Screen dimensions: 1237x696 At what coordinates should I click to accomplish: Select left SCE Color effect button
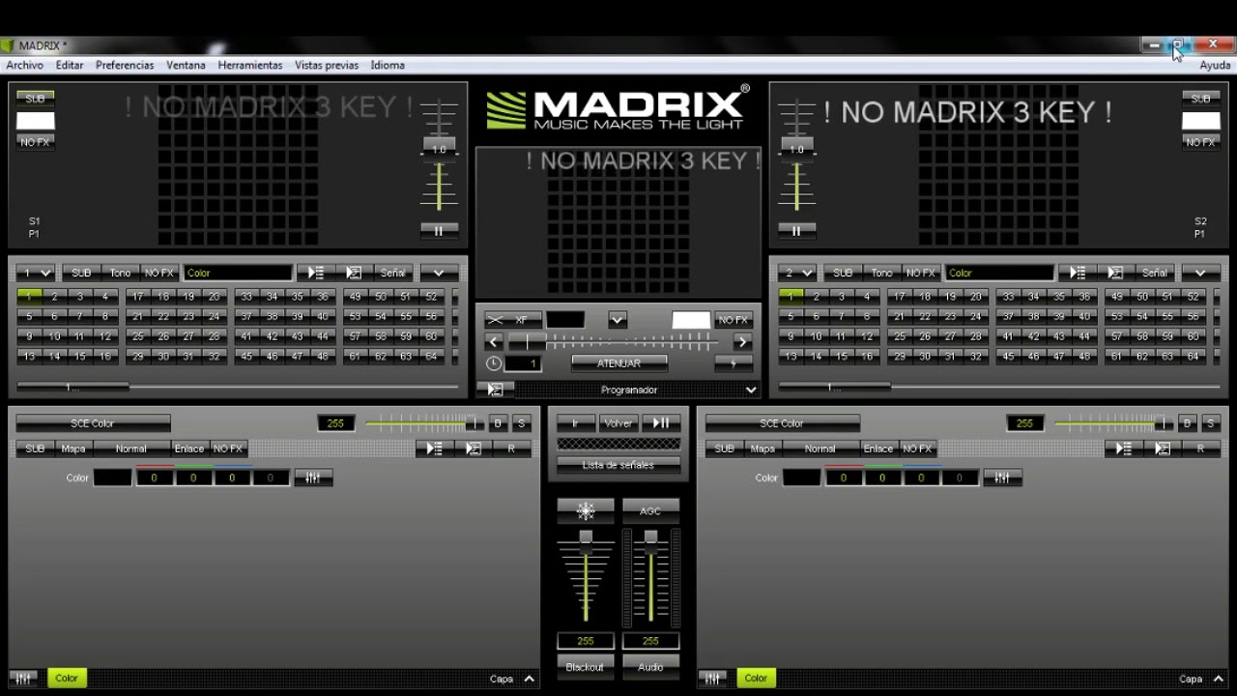coord(93,423)
